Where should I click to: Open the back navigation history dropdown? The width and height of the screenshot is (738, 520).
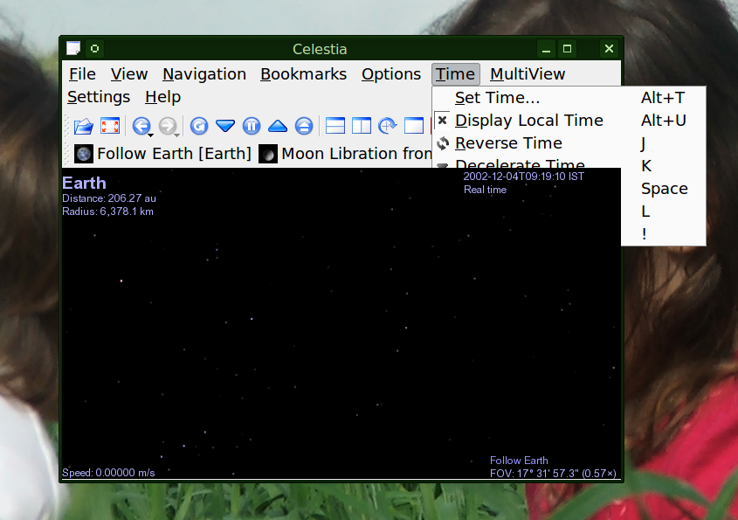tap(150, 135)
